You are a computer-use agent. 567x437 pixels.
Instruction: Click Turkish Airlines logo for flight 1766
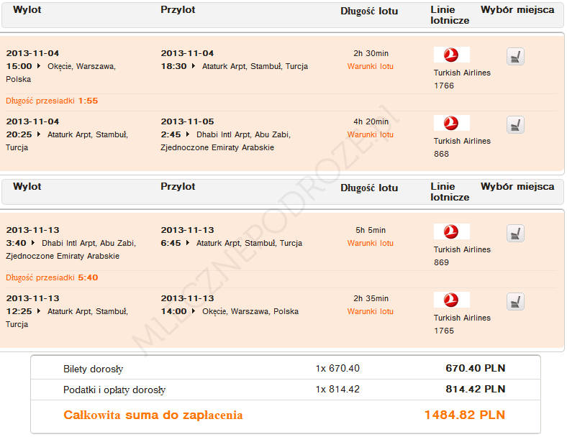pos(451,55)
